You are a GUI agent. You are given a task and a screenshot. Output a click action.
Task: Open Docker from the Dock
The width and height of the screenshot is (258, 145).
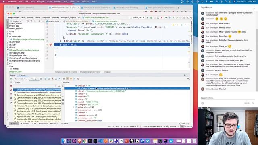[171, 141]
